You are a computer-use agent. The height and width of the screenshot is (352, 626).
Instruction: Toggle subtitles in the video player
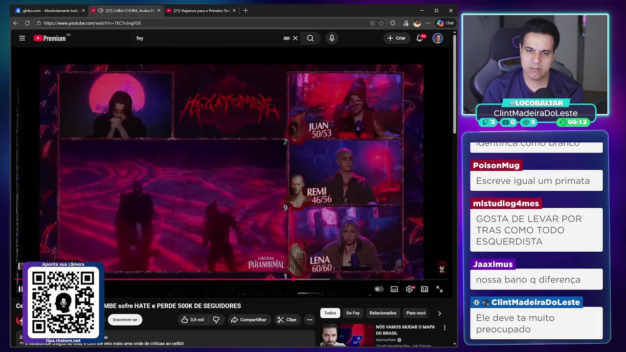(394, 289)
